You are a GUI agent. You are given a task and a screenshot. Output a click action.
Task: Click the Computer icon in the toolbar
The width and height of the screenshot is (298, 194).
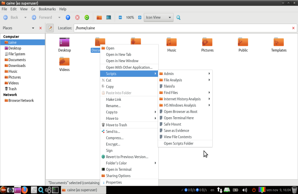[x=109, y=17]
